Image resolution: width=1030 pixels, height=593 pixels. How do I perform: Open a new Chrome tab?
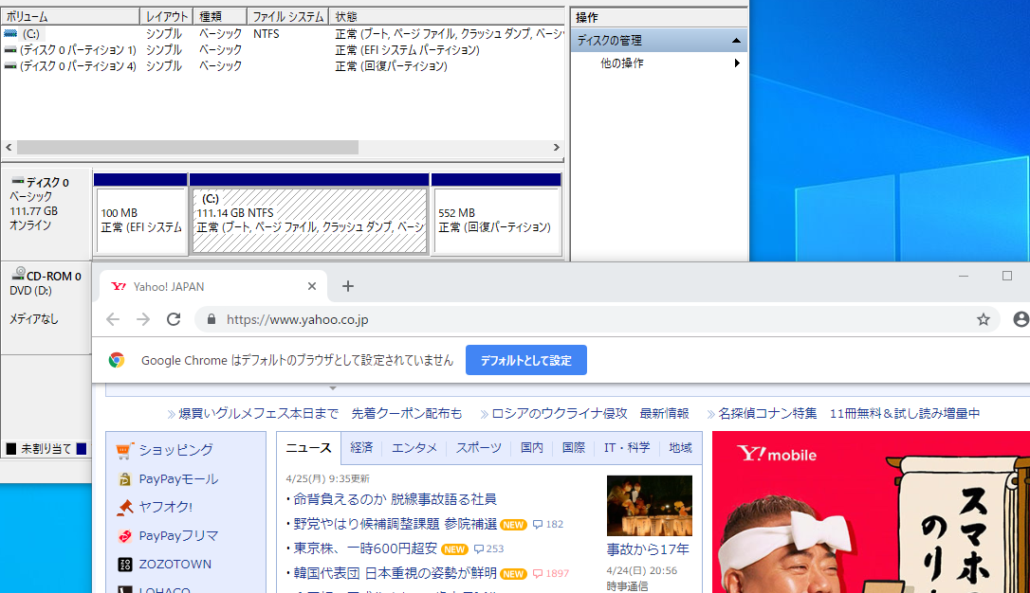348,286
